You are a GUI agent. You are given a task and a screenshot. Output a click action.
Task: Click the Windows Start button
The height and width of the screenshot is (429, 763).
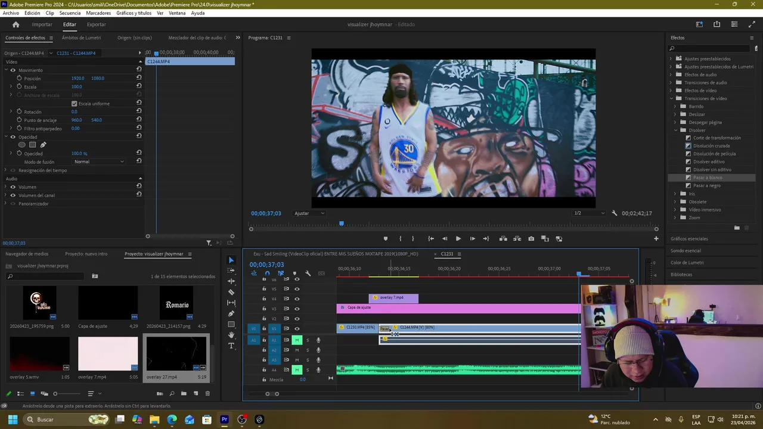[x=13, y=419]
